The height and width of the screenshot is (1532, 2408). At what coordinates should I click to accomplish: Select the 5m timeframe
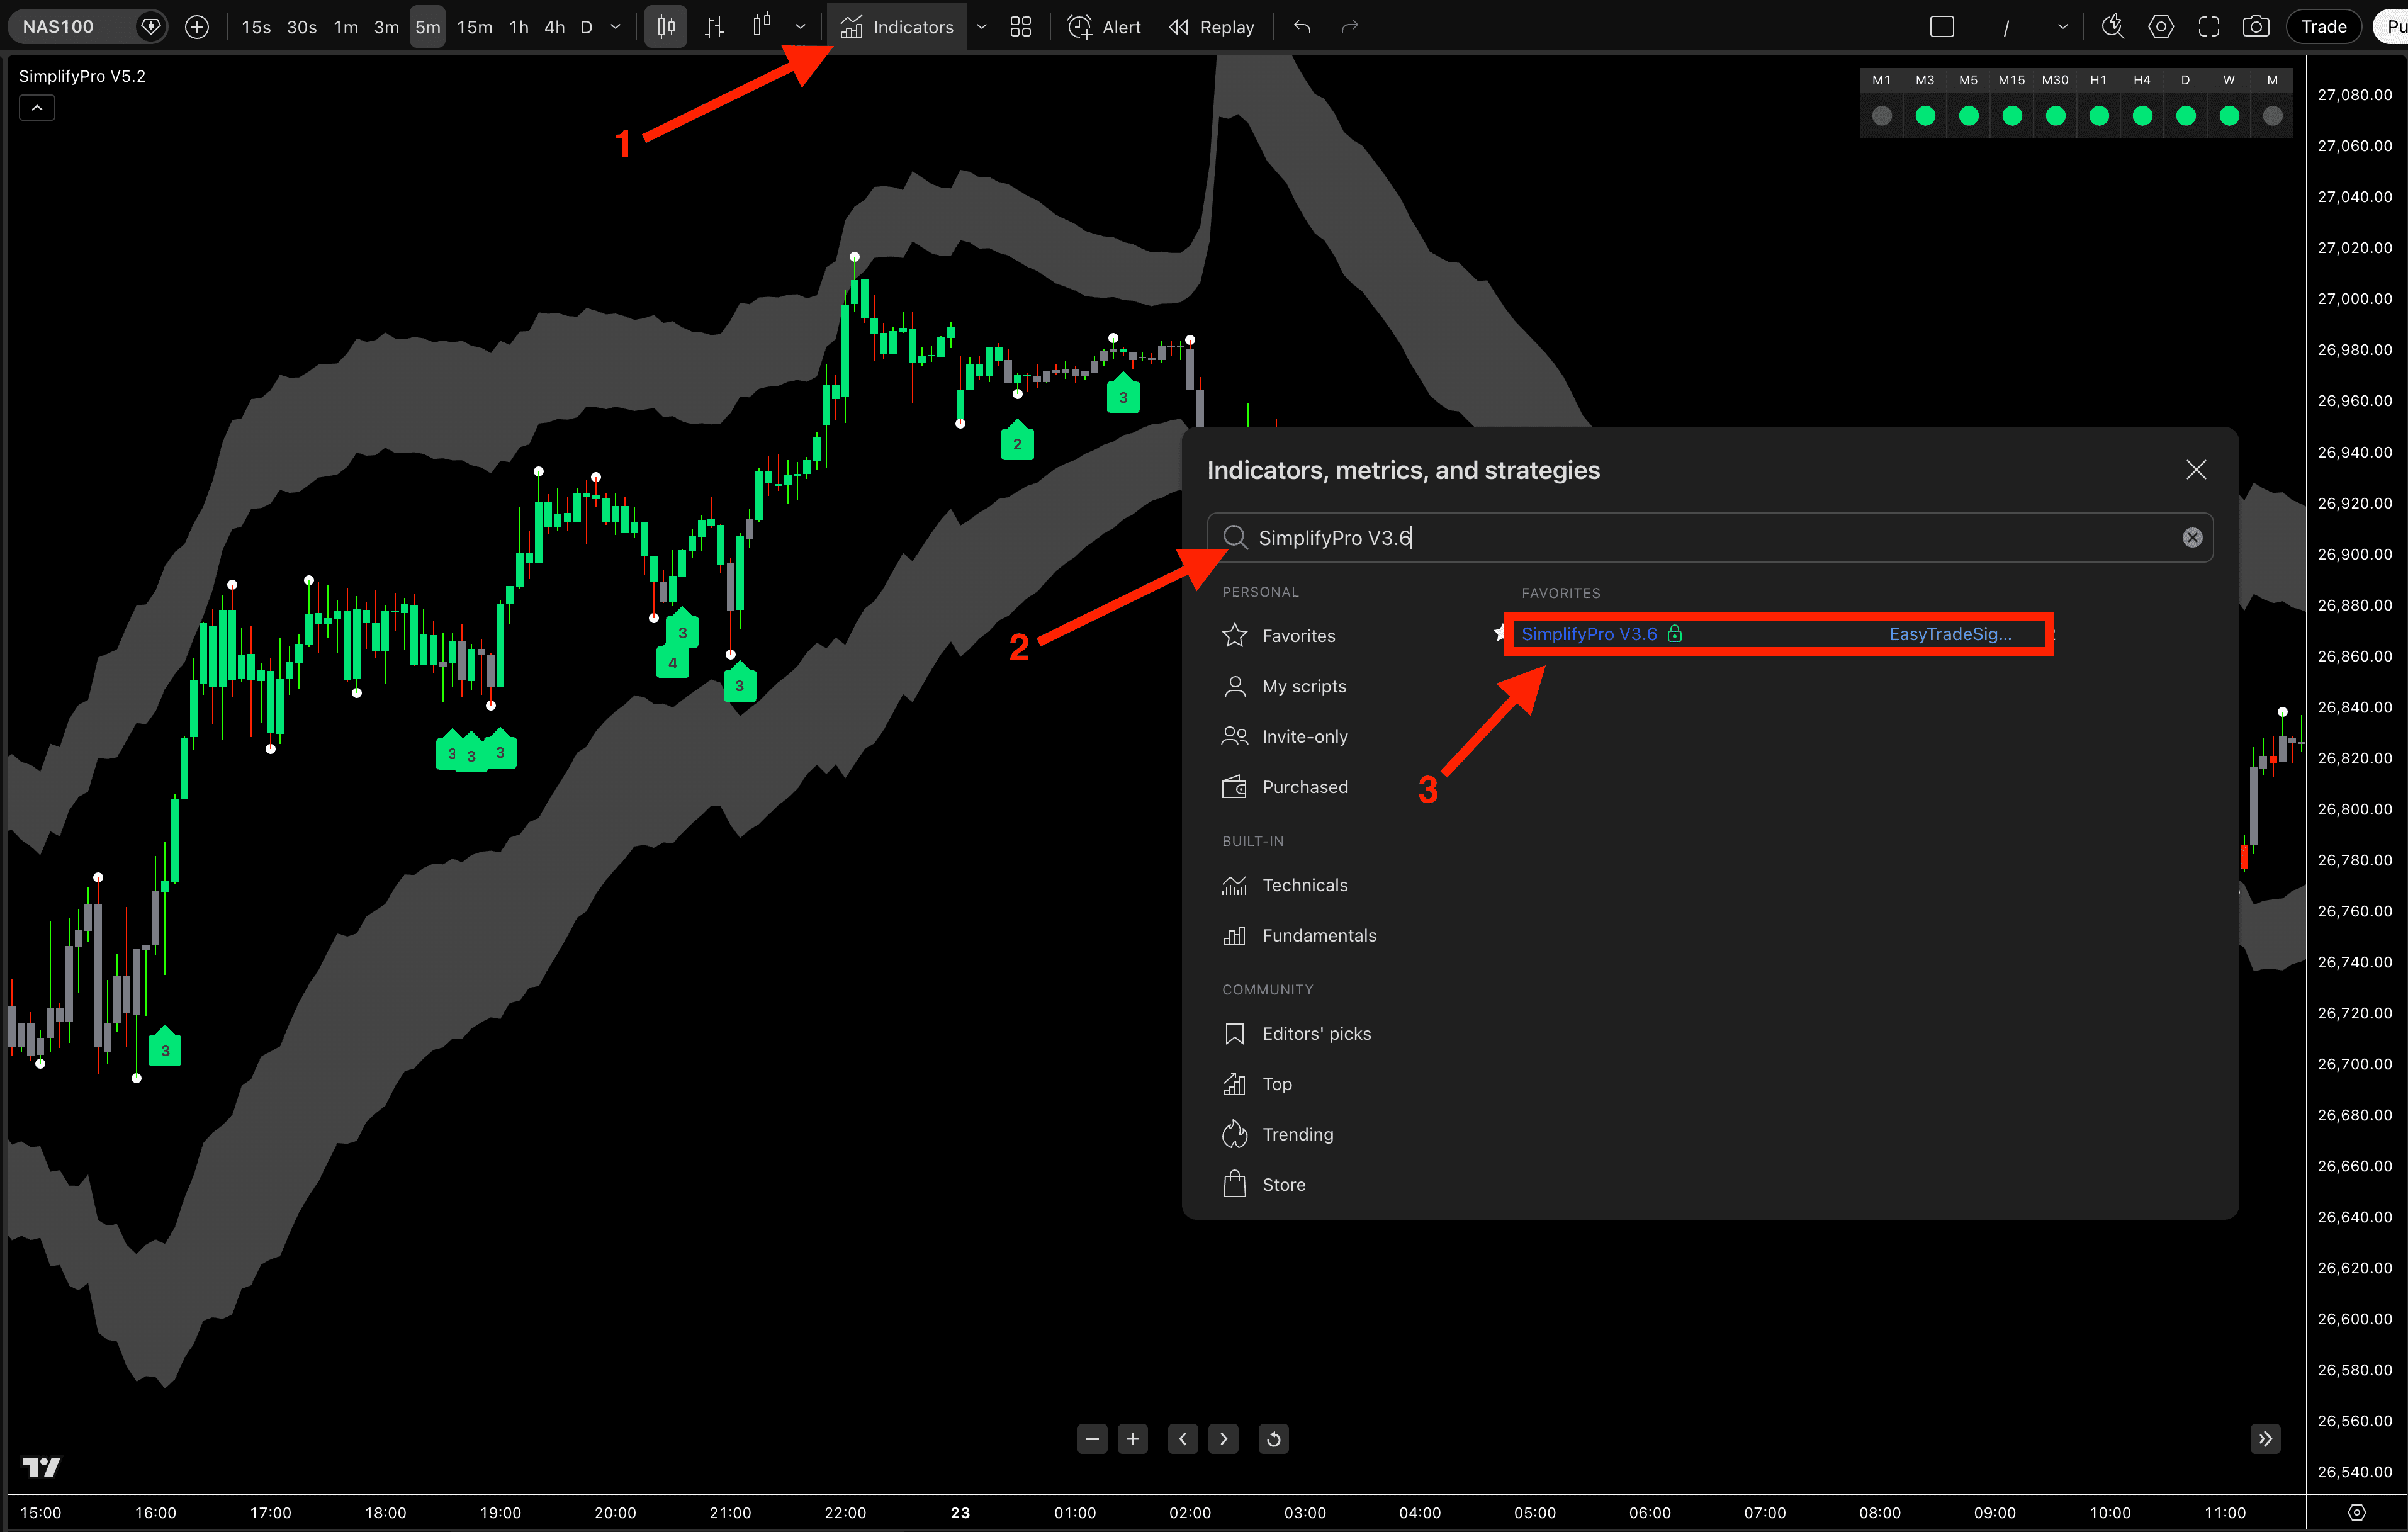(x=427, y=27)
